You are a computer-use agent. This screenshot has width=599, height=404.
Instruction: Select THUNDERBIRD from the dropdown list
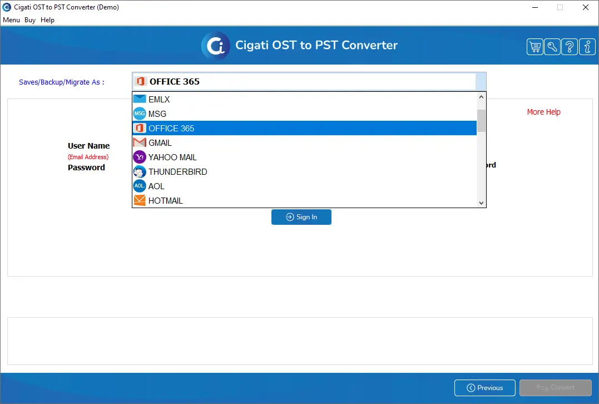(x=304, y=171)
